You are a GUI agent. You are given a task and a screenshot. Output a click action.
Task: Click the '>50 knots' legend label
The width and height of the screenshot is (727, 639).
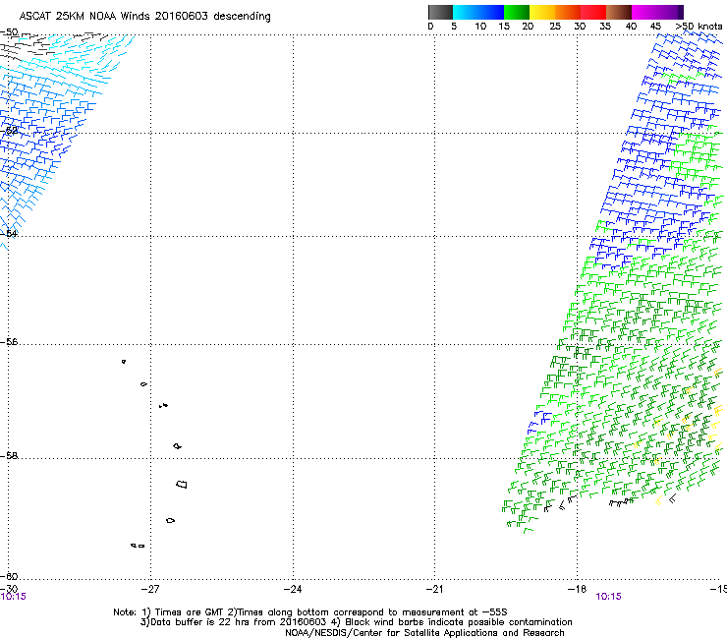(x=699, y=27)
